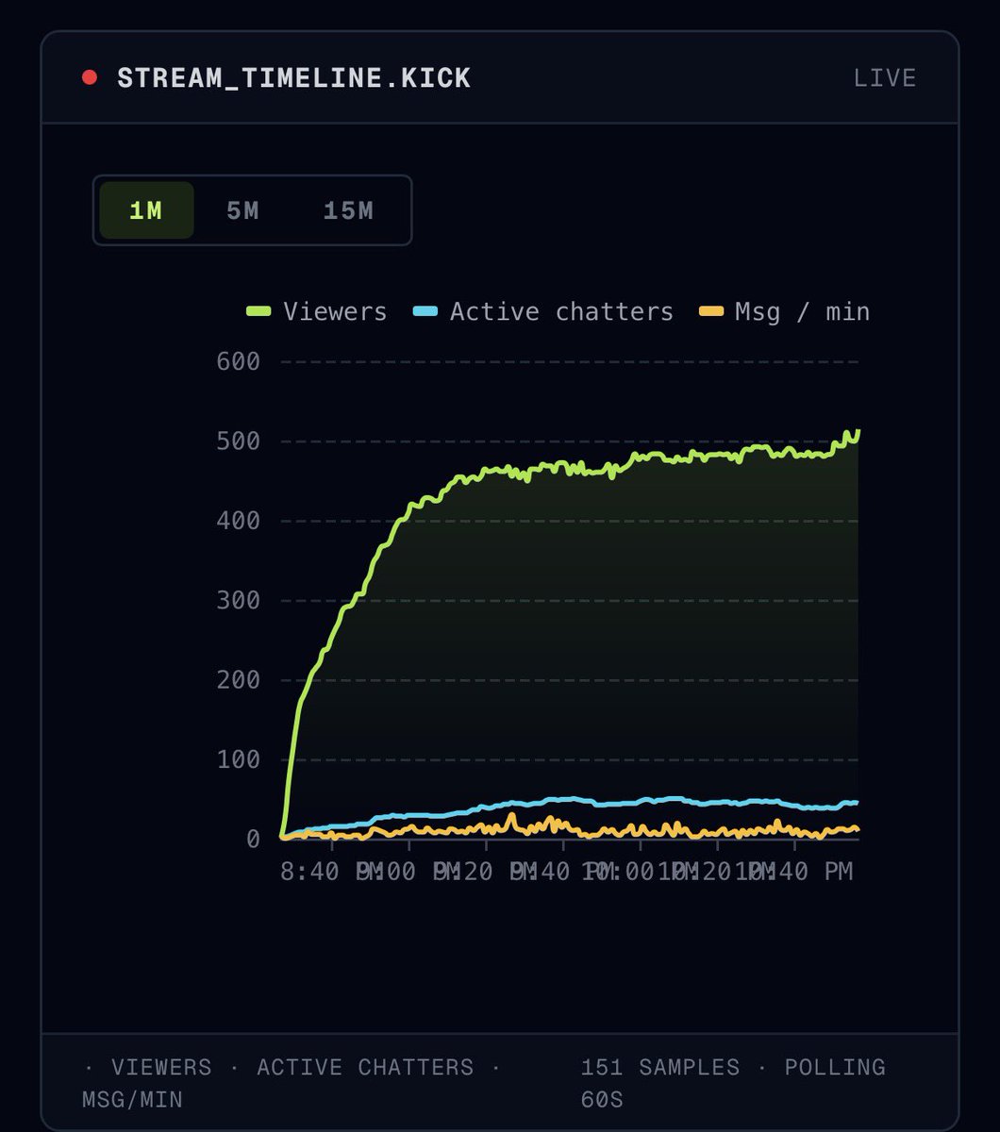The height and width of the screenshot is (1132, 1000).
Task: Click the green viewers line's latest peak
Action: (858, 431)
